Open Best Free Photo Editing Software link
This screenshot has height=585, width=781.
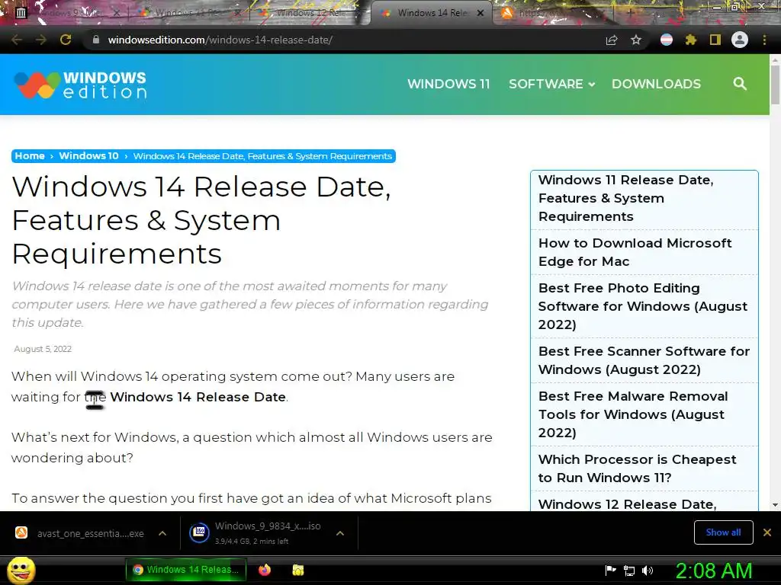[642, 306]
